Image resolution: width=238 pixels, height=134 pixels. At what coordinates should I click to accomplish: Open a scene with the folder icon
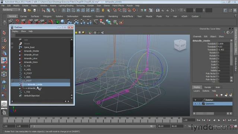point(29,10)
